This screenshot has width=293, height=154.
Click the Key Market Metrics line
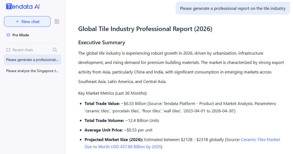click(x=113, y=93)
